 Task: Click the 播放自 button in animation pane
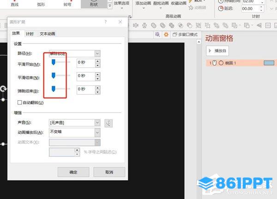[x=217, y=51]
